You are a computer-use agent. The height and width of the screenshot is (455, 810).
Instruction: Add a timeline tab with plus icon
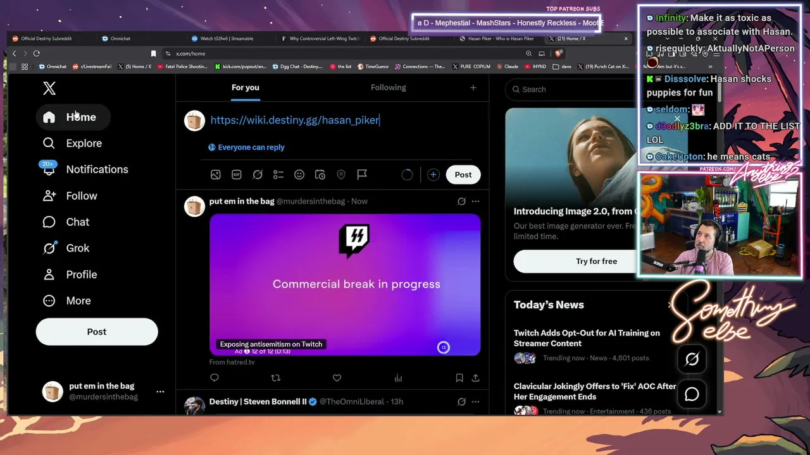pos(473,88)
